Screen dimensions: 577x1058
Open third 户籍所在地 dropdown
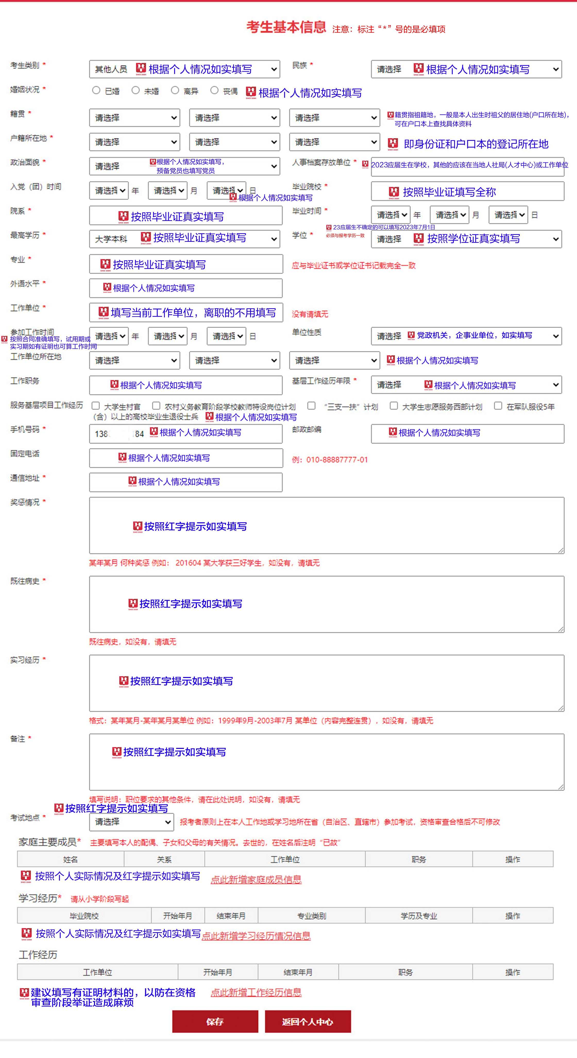(x=334, y=142)
